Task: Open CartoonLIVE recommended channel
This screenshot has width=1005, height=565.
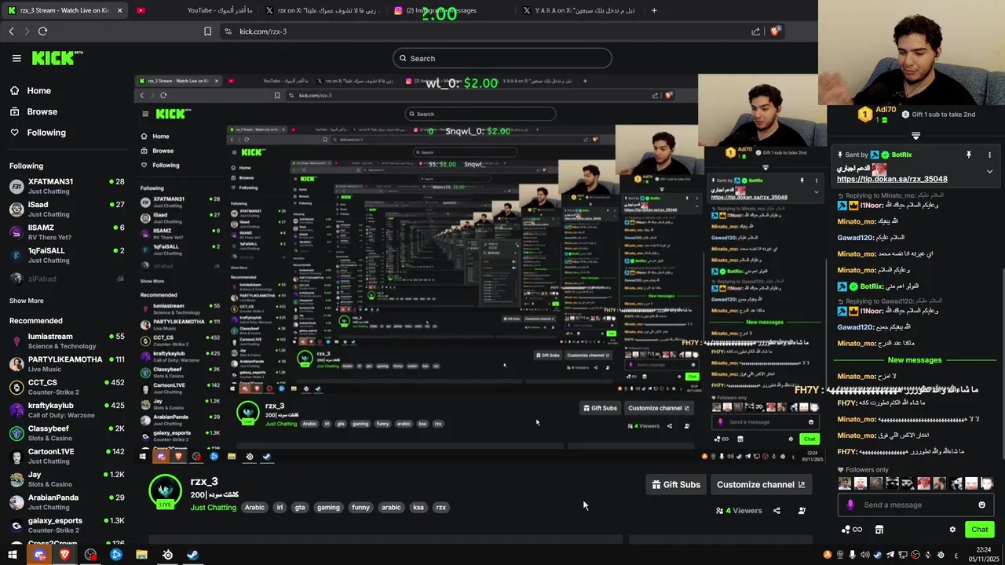Action: (x=67, y=456)
